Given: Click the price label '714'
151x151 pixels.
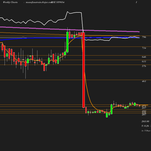Looking at the screenshot, I should pyautogui.click(x=144, y=48).
